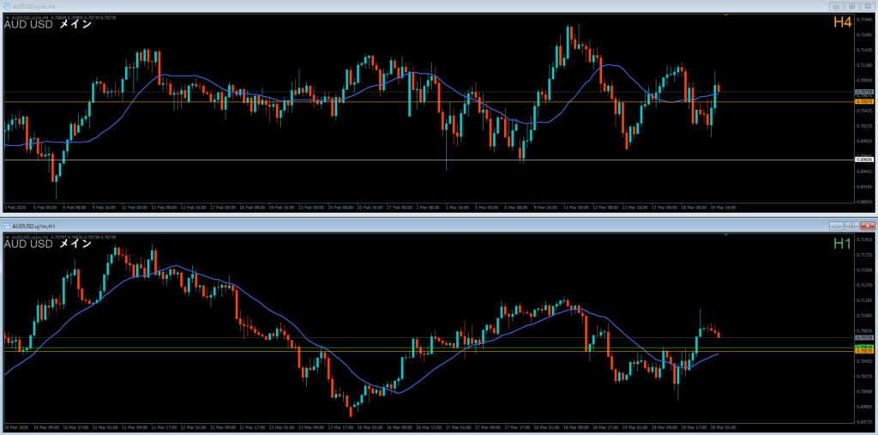Screen dimensions: 878x435
Task: Click 0.70090 on the H1 price scale
Action: point(865,391)
